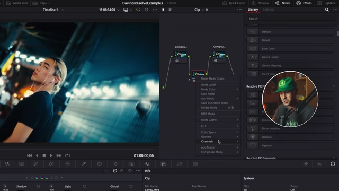The height and width of the screenshot is (191, 339).
Task: Collapse the Resolve FX Generate section
Action: [333, 158]
